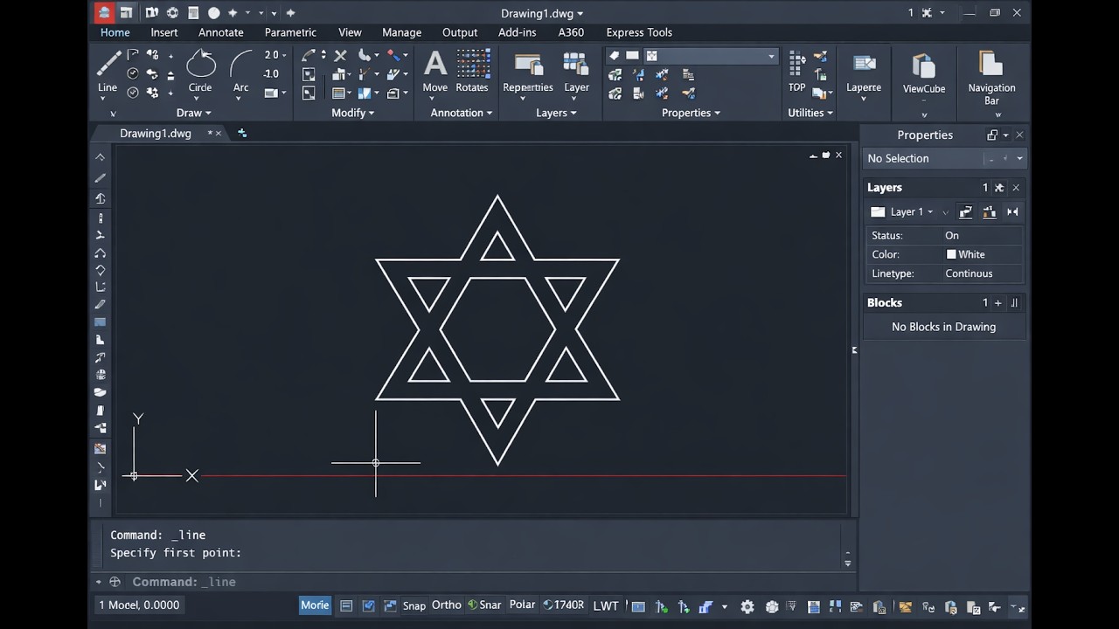Click the command history scroll arrows
1119x629 pixels.
847,559
